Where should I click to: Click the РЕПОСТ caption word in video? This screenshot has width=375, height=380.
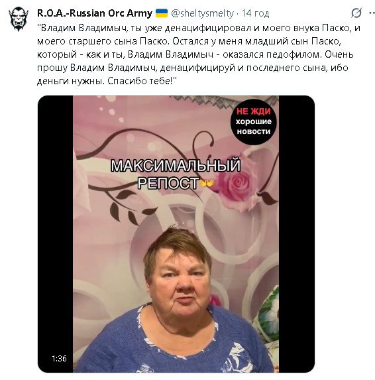pyautogui.click(x=168, y=183)
